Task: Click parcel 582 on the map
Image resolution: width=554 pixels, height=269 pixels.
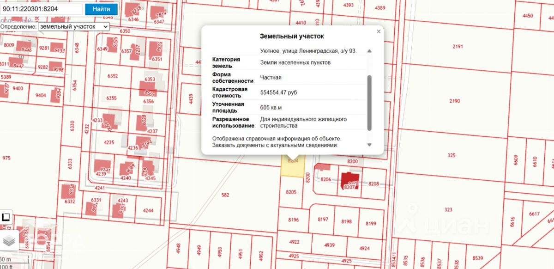Action: [225, 195]
